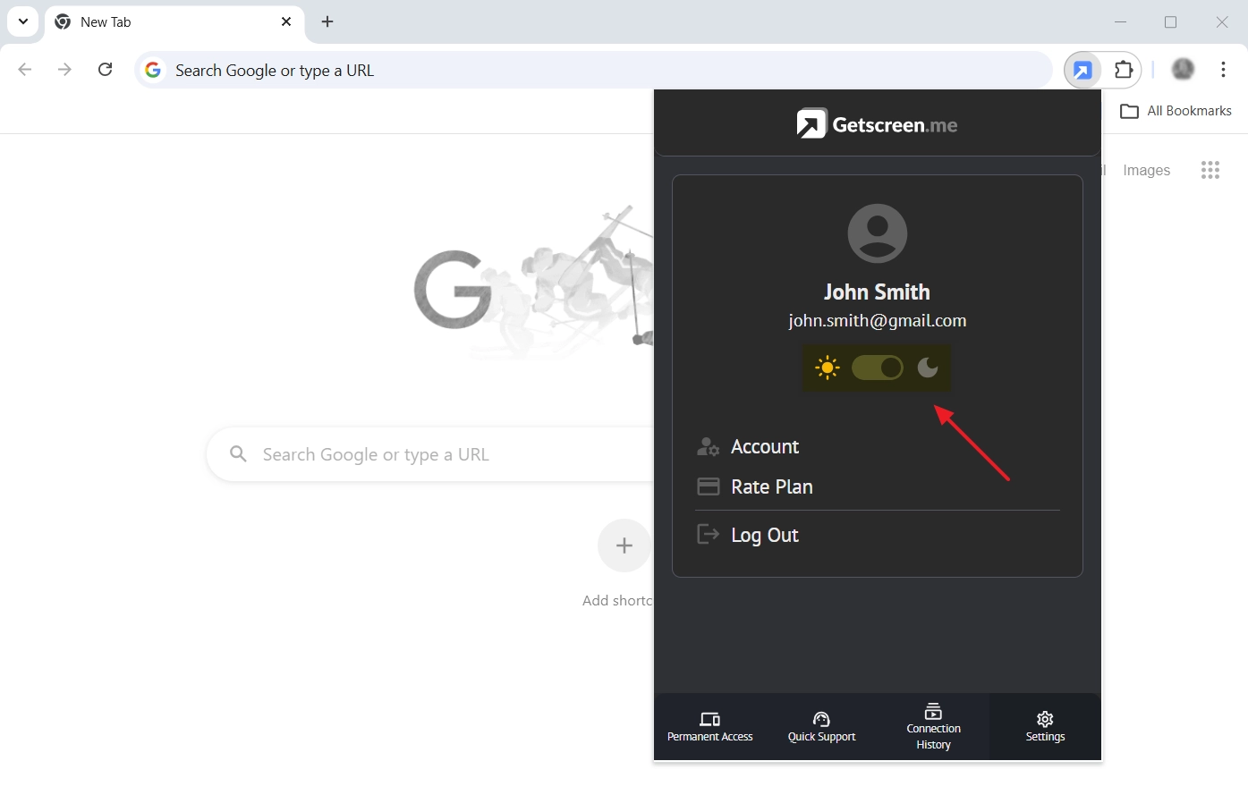The width and height of the screenshot is (1248, 795).
Task: Click the Chrome profile avatar in toolbar
Action: pyautogui.click(x=1183, y=70)
